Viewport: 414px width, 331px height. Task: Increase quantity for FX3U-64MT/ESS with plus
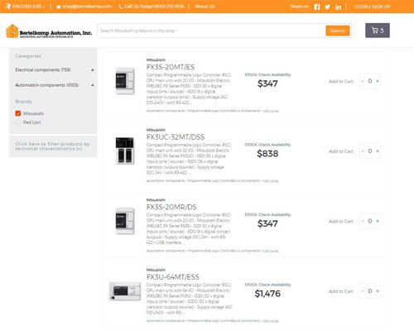coord(378,291)
